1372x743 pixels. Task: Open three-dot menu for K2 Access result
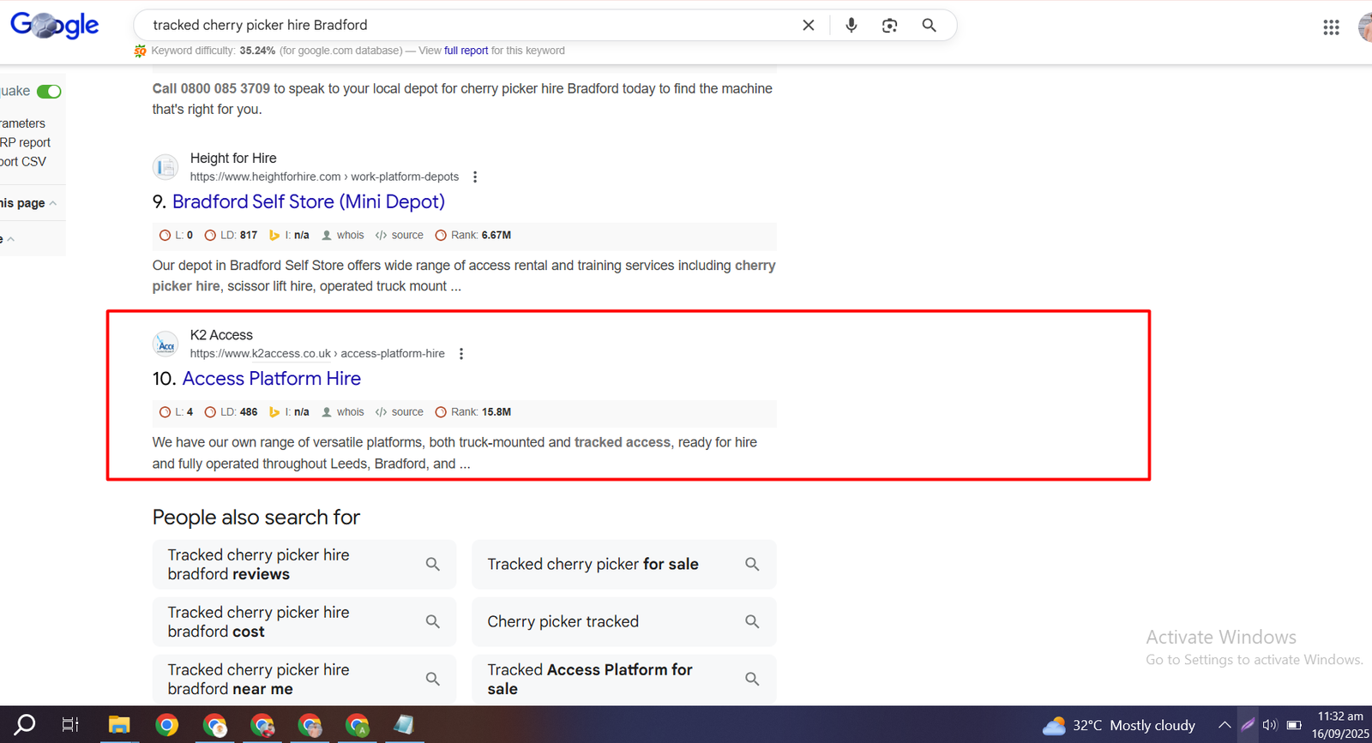coord(461,354)
